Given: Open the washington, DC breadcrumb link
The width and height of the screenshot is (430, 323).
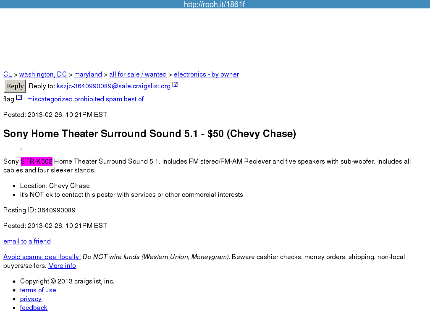Looking at the screenshot, I should 43,74.
